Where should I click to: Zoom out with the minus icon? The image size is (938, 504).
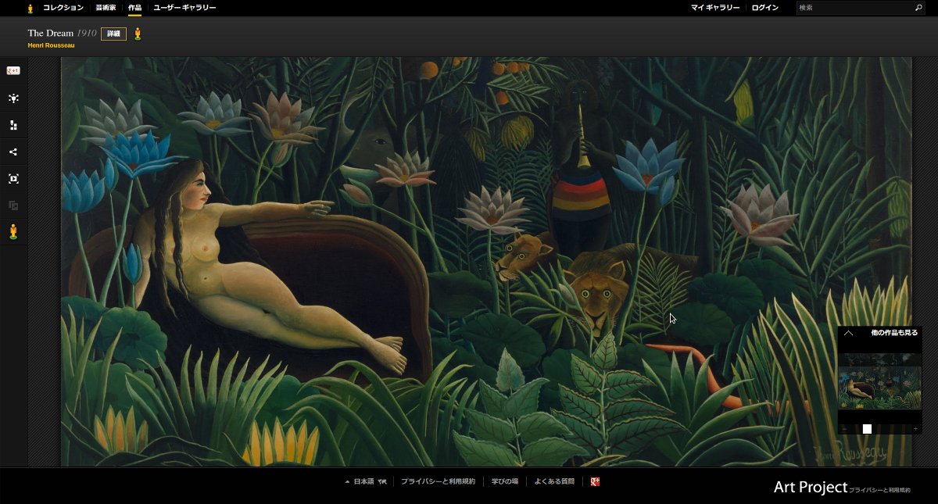tap(844, 429)
